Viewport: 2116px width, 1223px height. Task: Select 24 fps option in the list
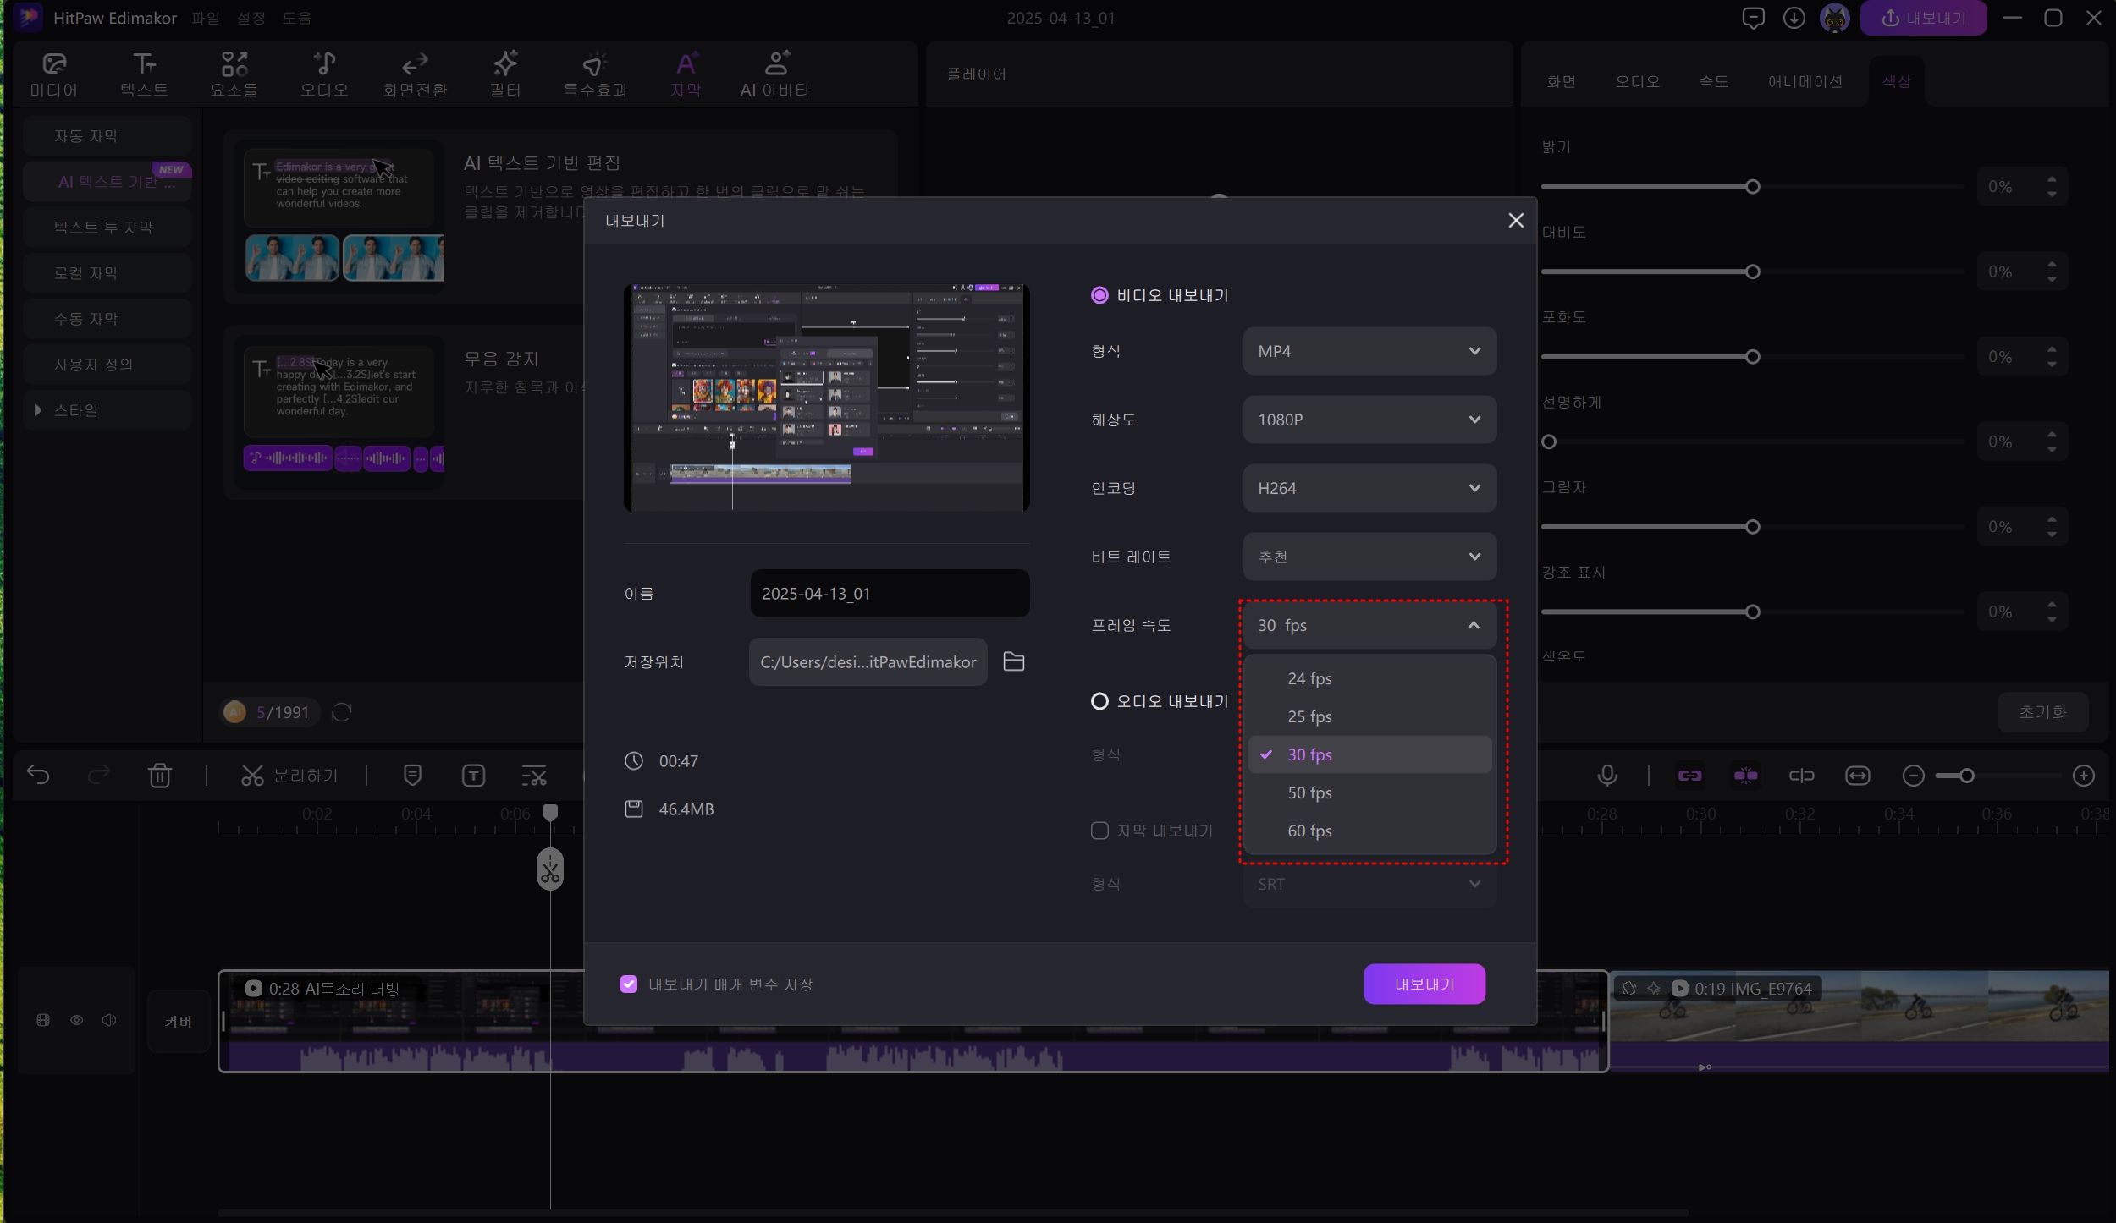1309,678
